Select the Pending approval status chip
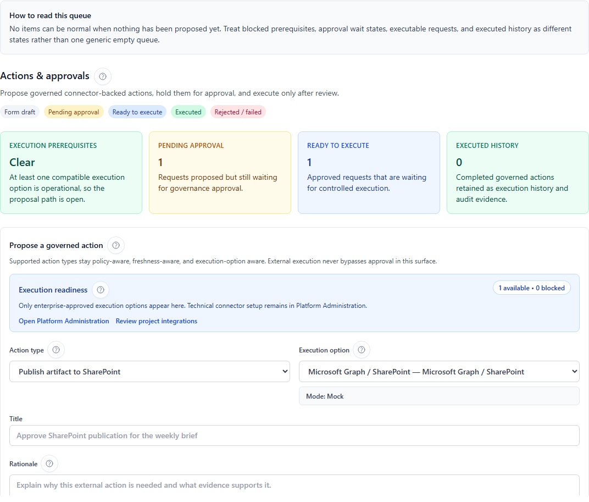The image size is (589, 502). 74,112
